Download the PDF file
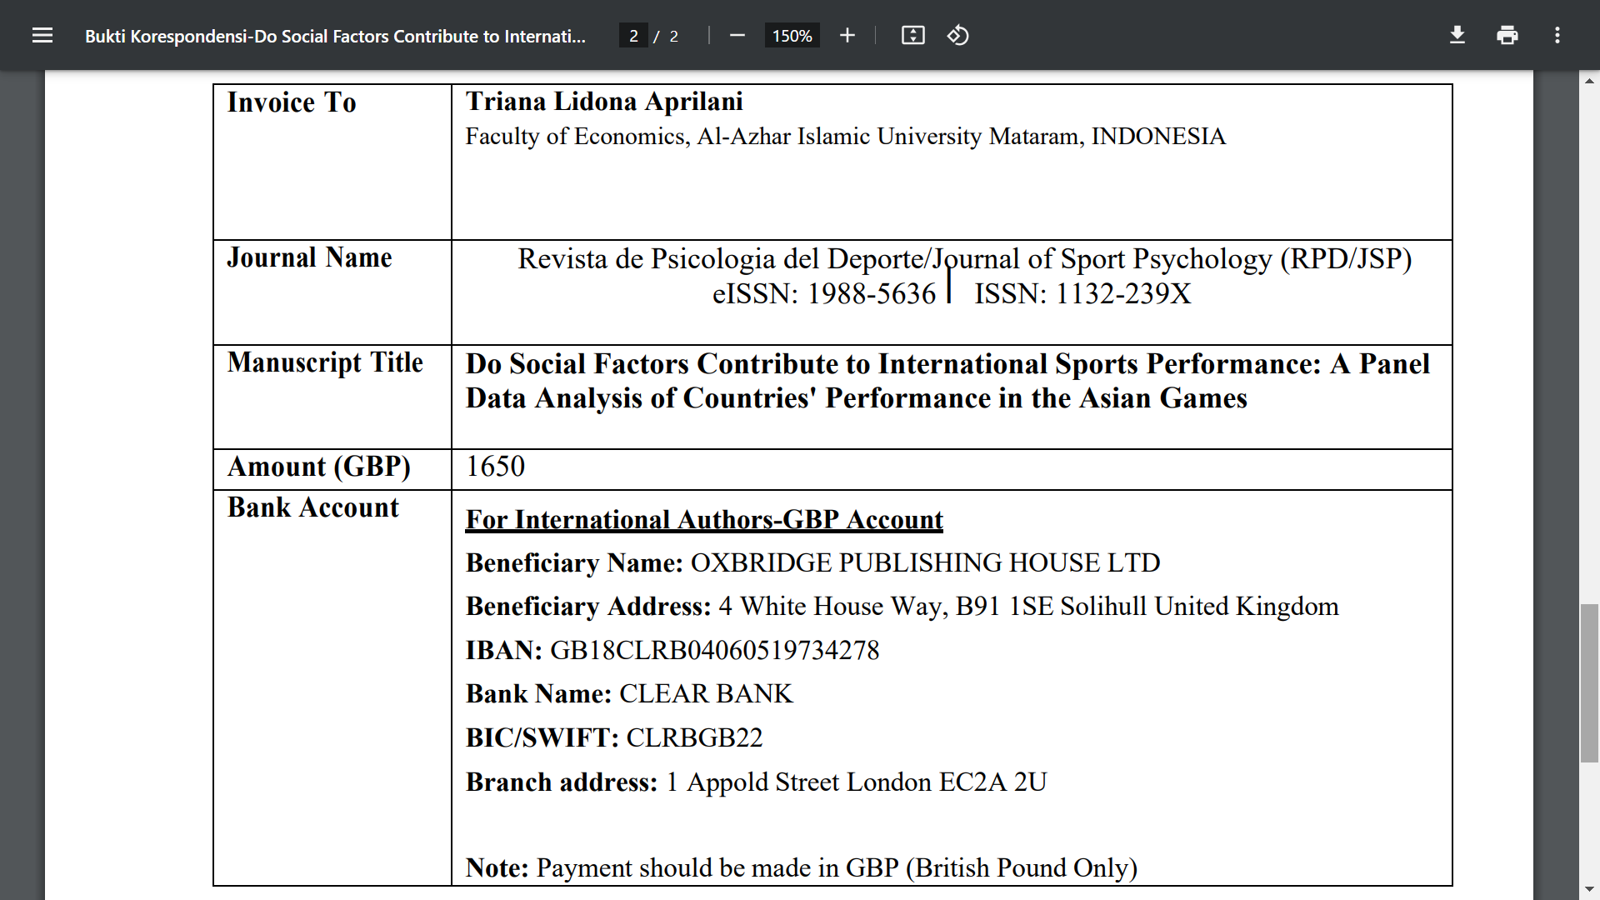Image resolution: width=1600 pixels, height=900 pixels. point(1457,36)
